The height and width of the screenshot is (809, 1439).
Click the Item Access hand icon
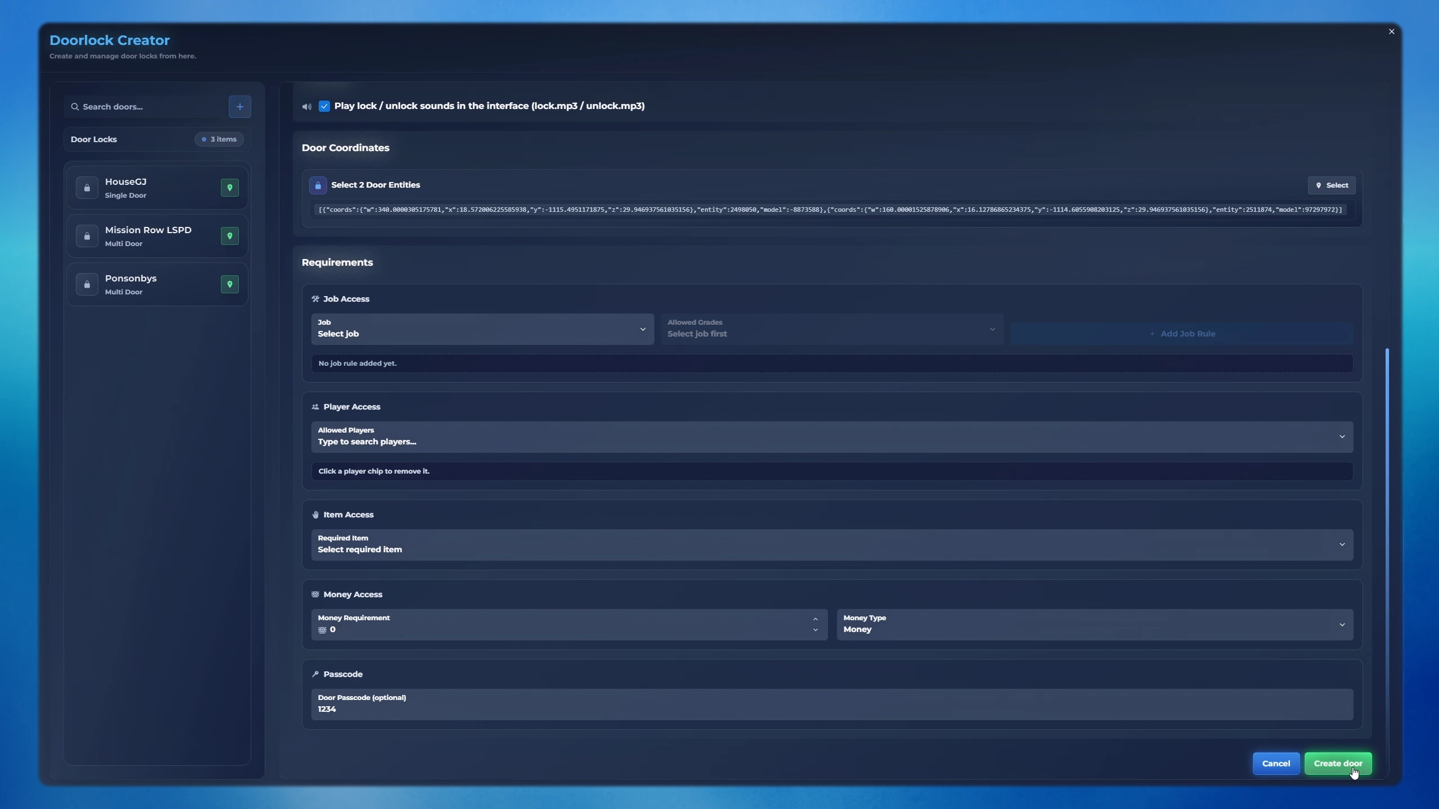(x=315, y=515)
